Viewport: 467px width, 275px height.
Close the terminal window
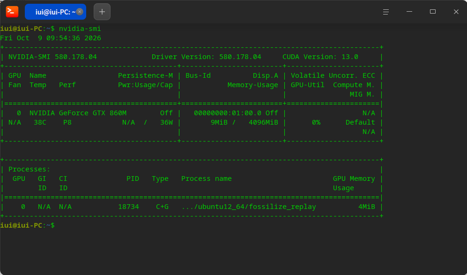click(x=456, y=12)
